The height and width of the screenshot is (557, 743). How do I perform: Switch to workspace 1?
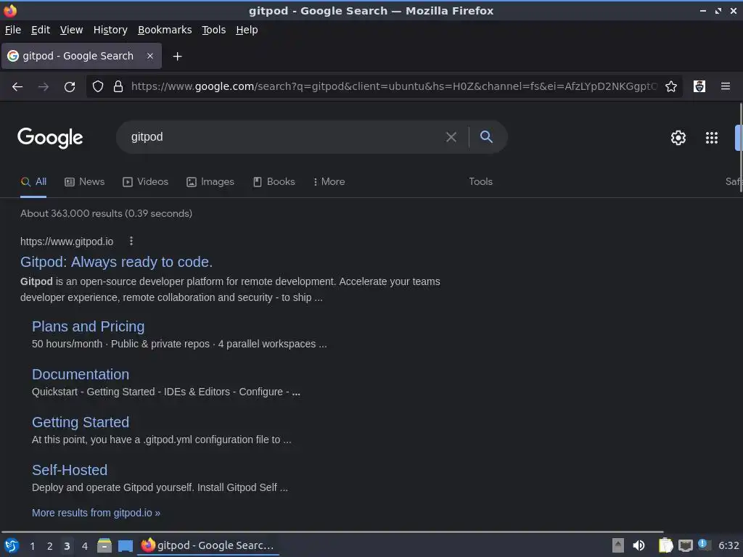click(32, 546)
